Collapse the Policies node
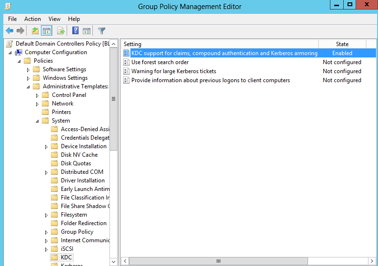 [20, 61]
